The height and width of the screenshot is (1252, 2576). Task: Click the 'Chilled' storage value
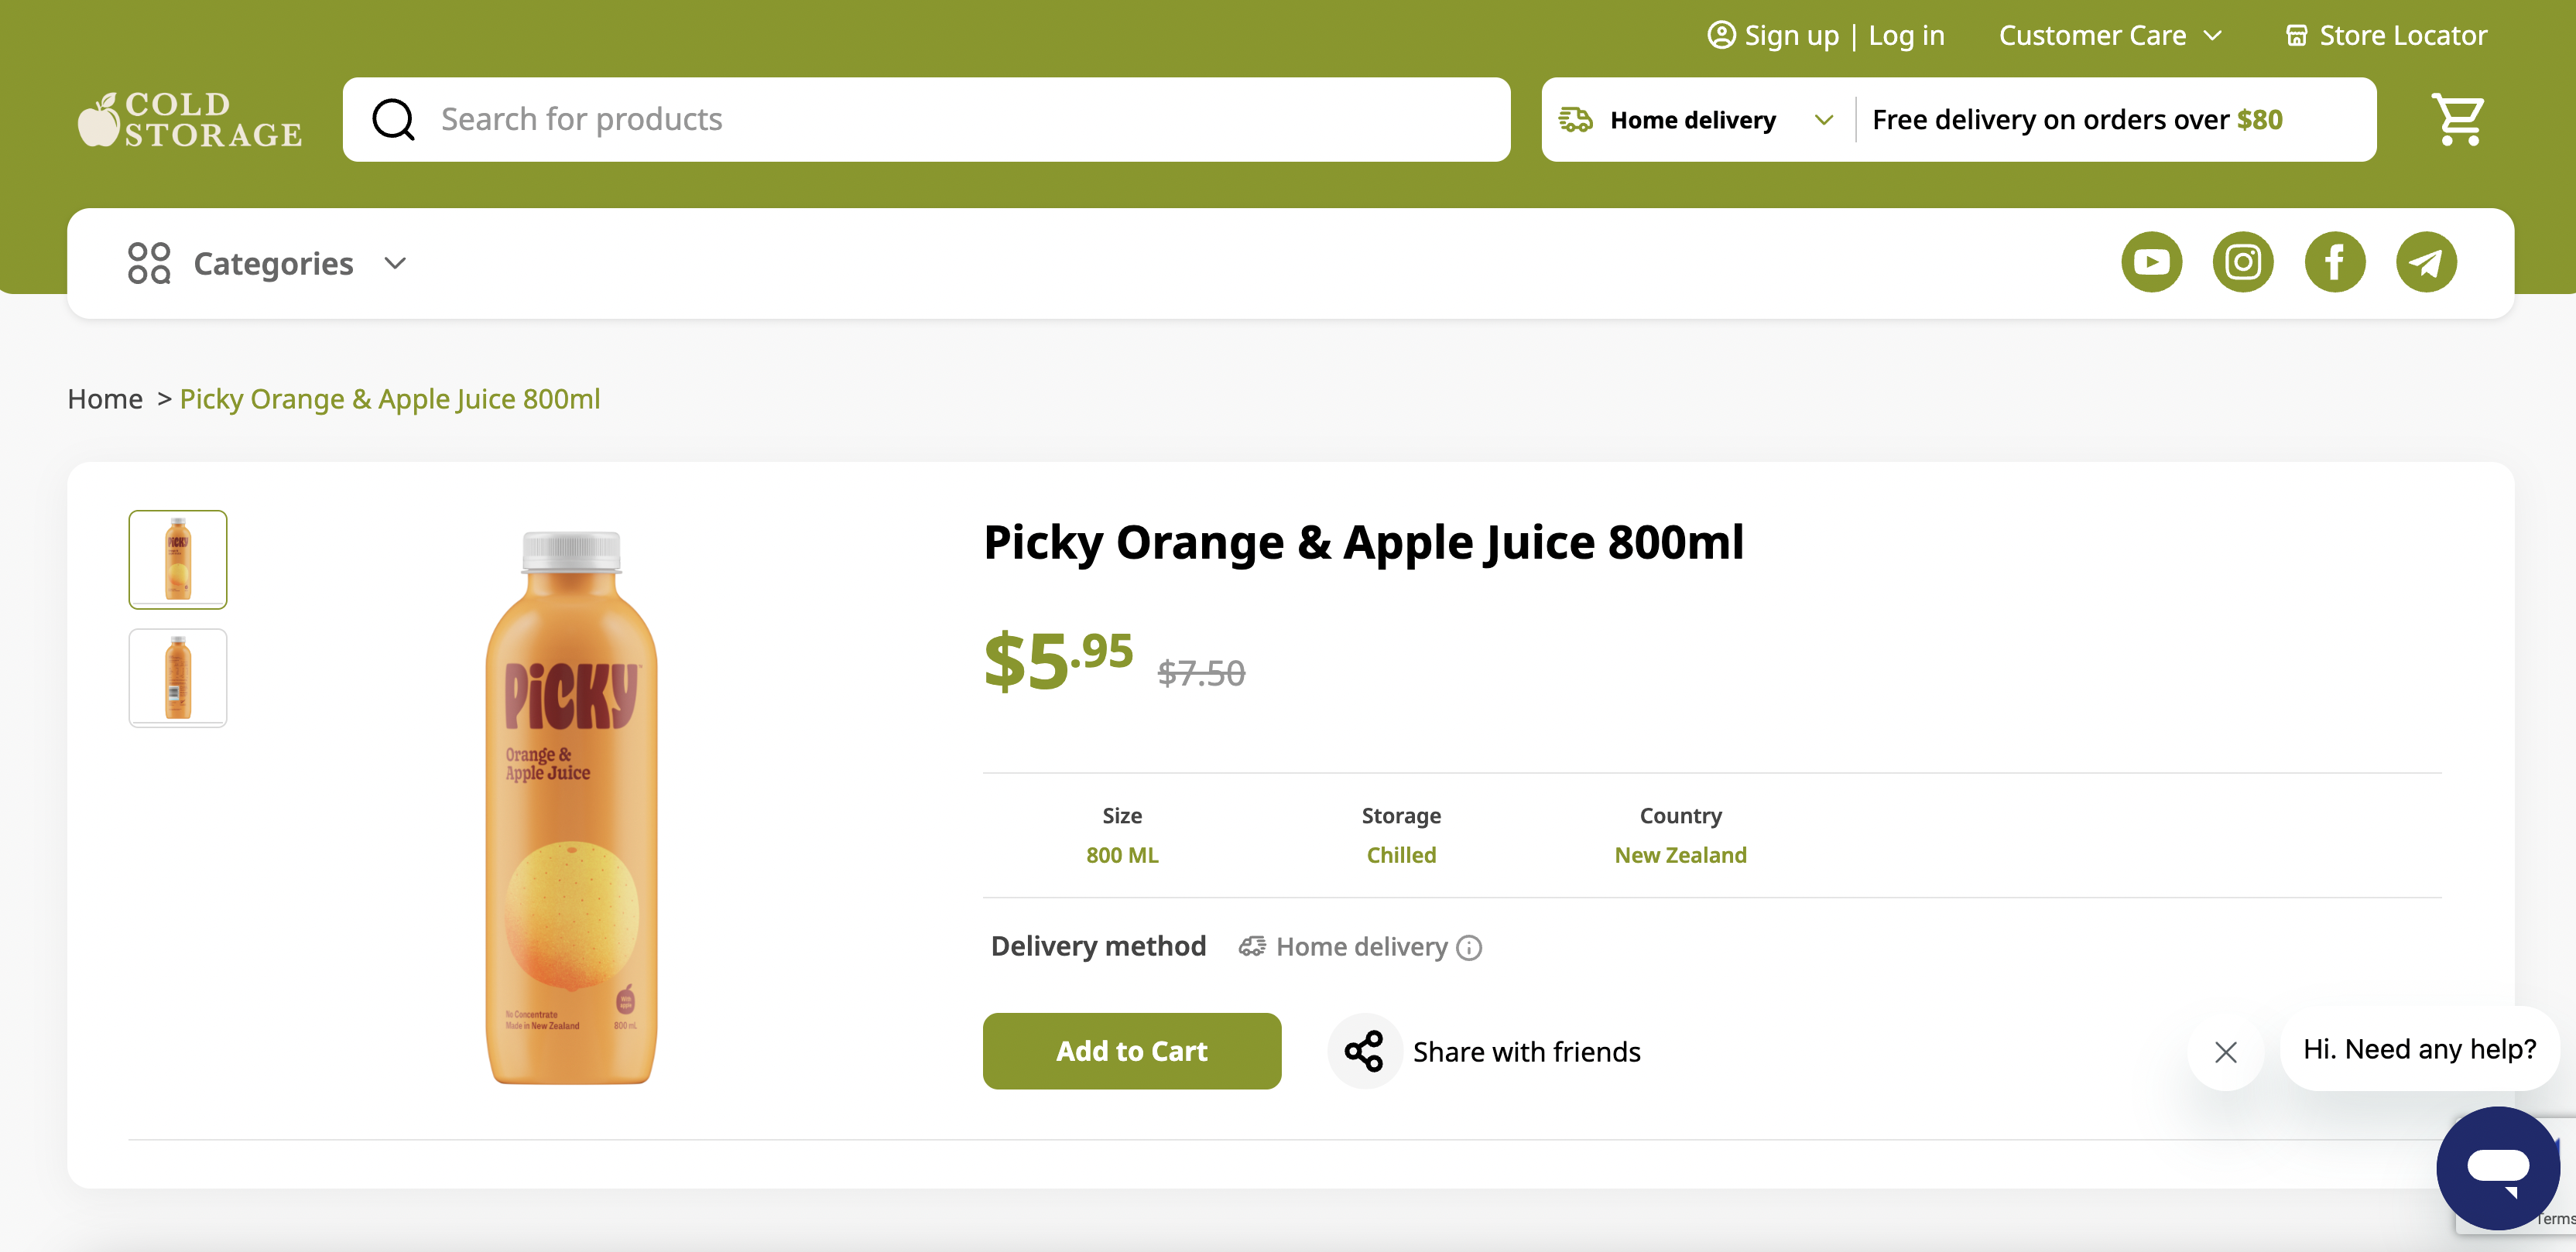(x=1401, y=855)
